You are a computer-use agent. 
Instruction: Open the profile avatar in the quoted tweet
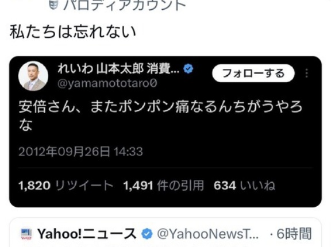coord(33,76)
